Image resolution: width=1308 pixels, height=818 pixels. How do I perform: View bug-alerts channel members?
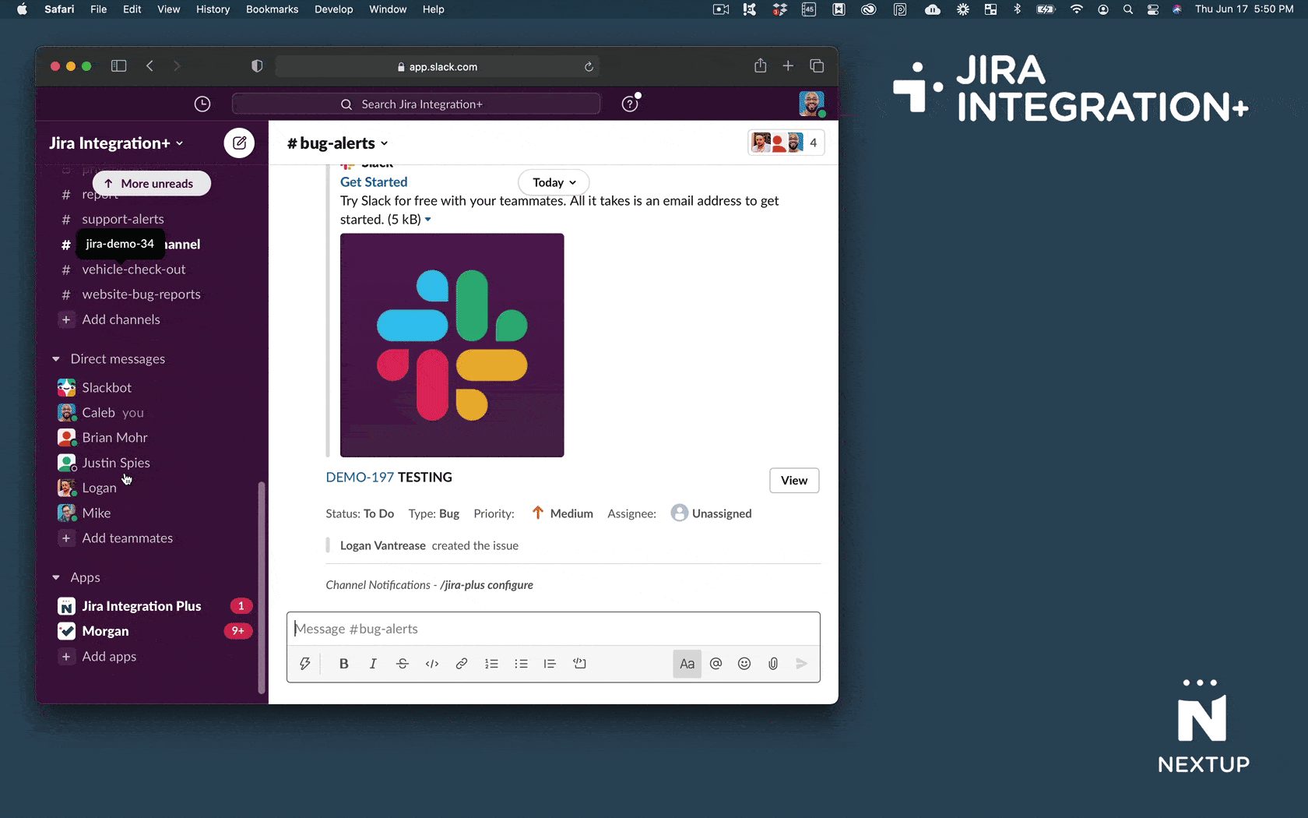(786, 143)
